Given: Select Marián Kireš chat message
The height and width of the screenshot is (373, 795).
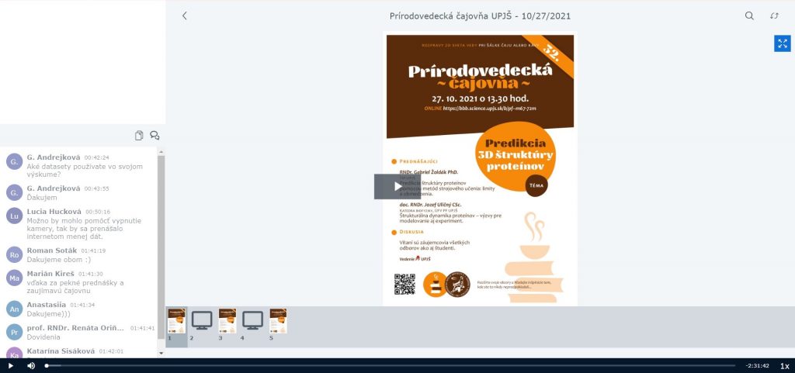Looking at the screenshot, I should 78,282.
